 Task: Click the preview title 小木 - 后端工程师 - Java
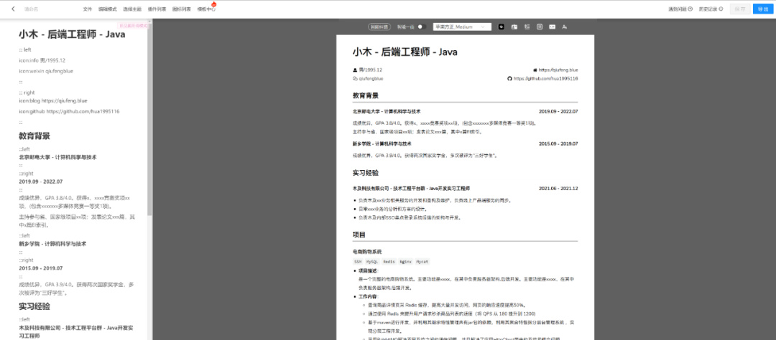[405, 52]
